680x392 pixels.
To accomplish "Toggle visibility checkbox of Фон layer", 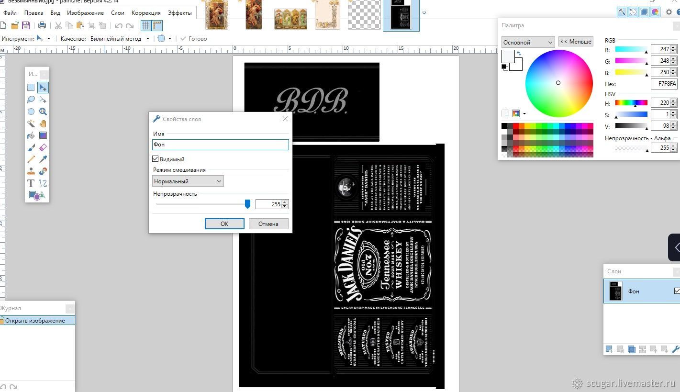I will [x=677, y=291].
